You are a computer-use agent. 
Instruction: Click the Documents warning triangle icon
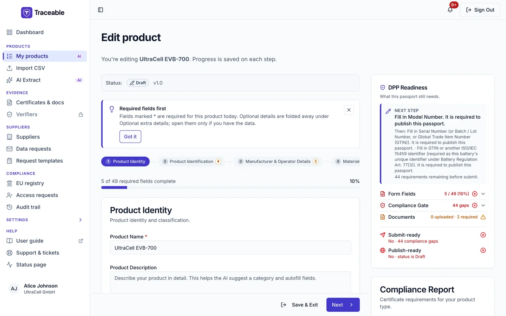(x=483, y=217)
